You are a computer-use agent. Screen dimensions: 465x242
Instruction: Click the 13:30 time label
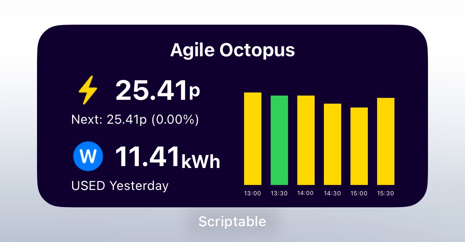pos(279,193)
